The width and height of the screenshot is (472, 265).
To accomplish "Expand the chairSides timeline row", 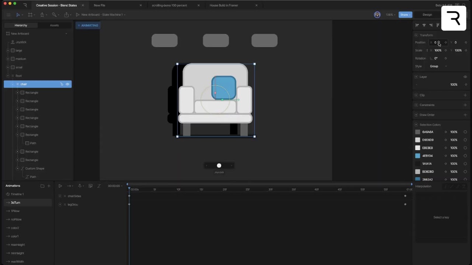I will coord(60,196).
